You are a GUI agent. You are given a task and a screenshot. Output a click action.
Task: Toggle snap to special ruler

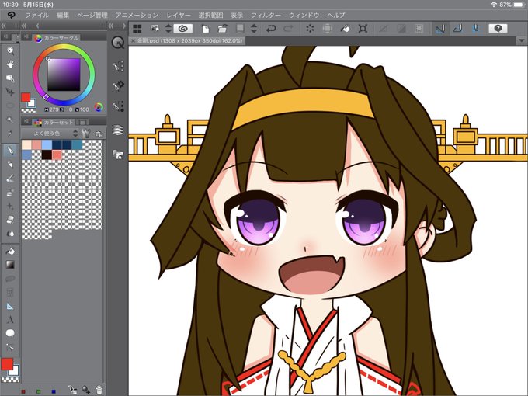457,29
